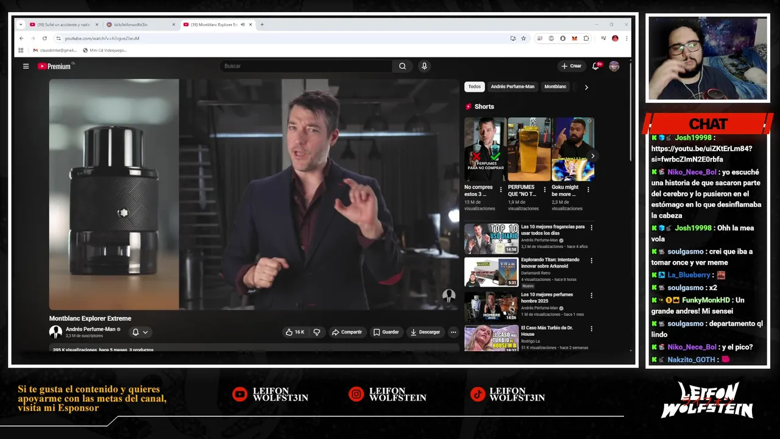This screenshot has width=780, height=439.
Task: Close the kick/leifonwolfst3in tab
Action: (x=174, y=24)
